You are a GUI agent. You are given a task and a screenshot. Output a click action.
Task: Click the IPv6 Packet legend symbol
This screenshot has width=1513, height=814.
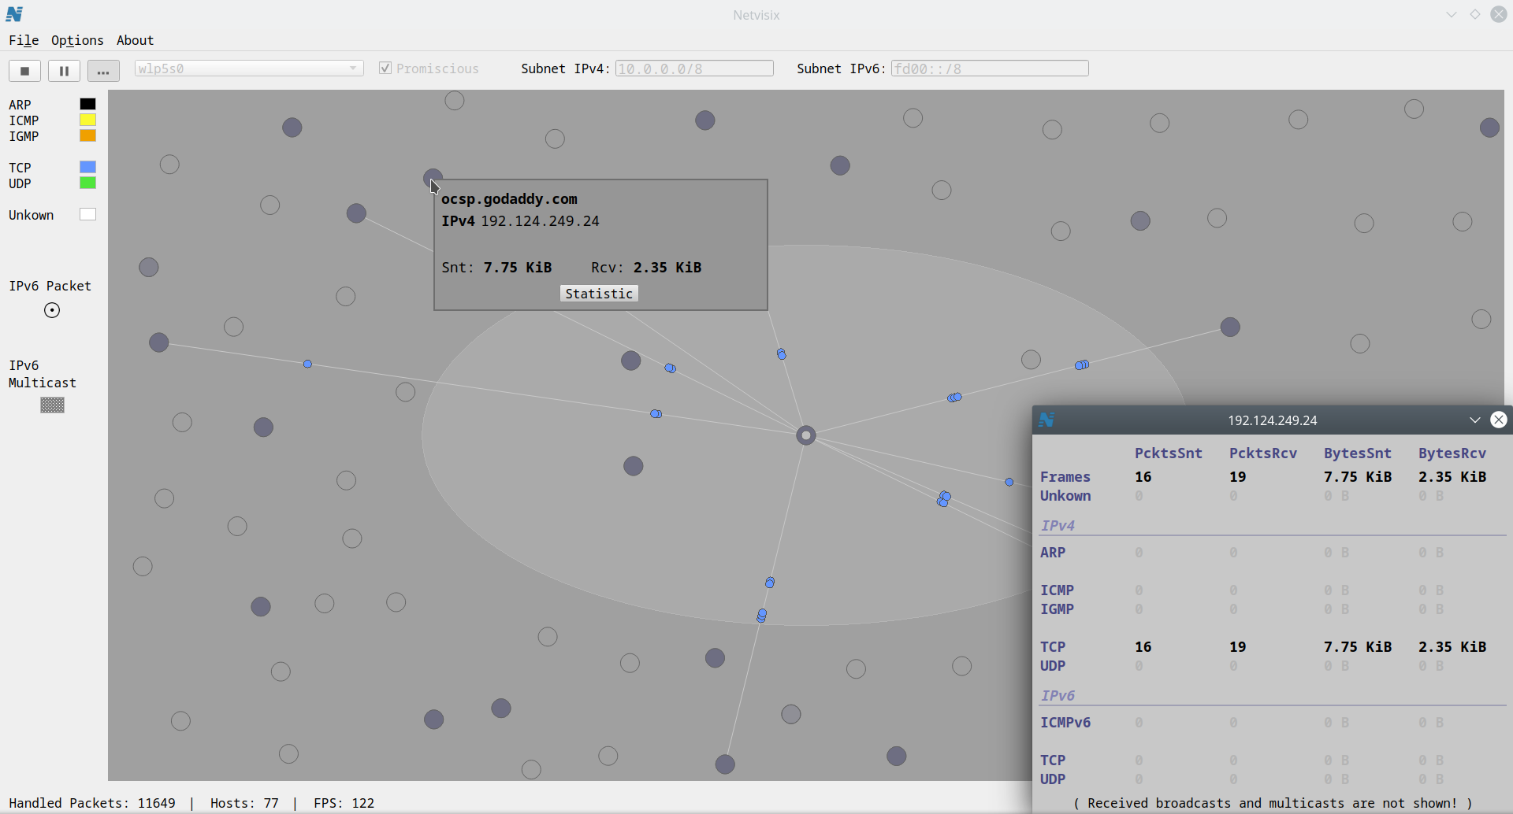[x=52, y=310]
